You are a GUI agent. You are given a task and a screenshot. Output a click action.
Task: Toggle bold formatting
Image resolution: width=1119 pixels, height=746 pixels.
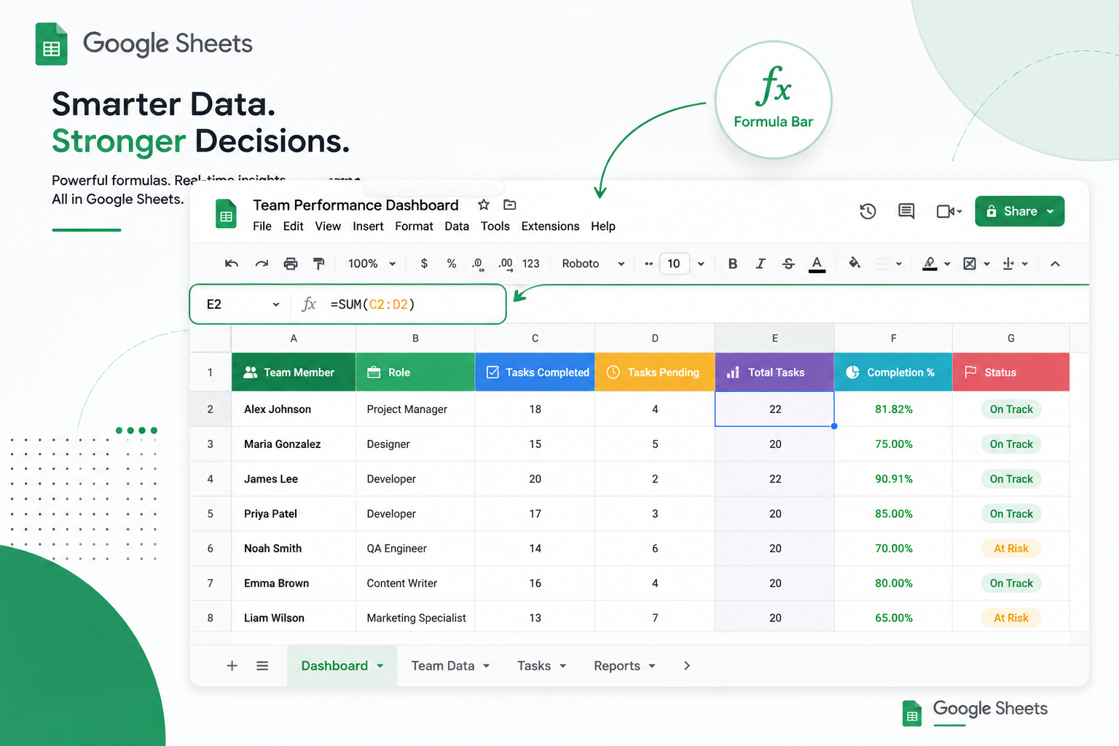pyautogui.click(x=733, y=264)
